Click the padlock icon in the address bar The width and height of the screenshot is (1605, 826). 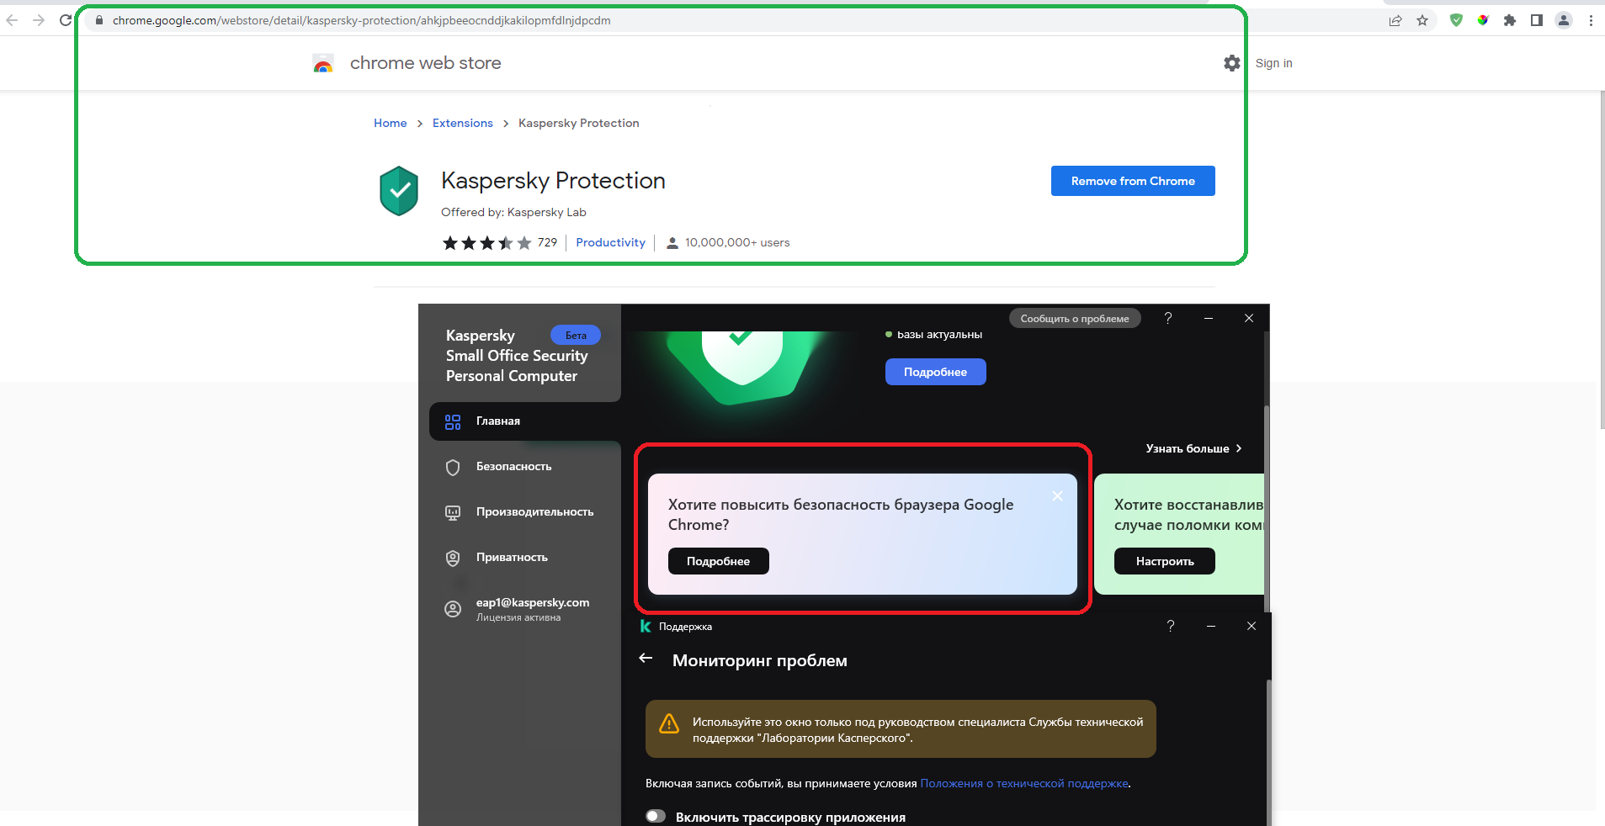click(99, 20)
